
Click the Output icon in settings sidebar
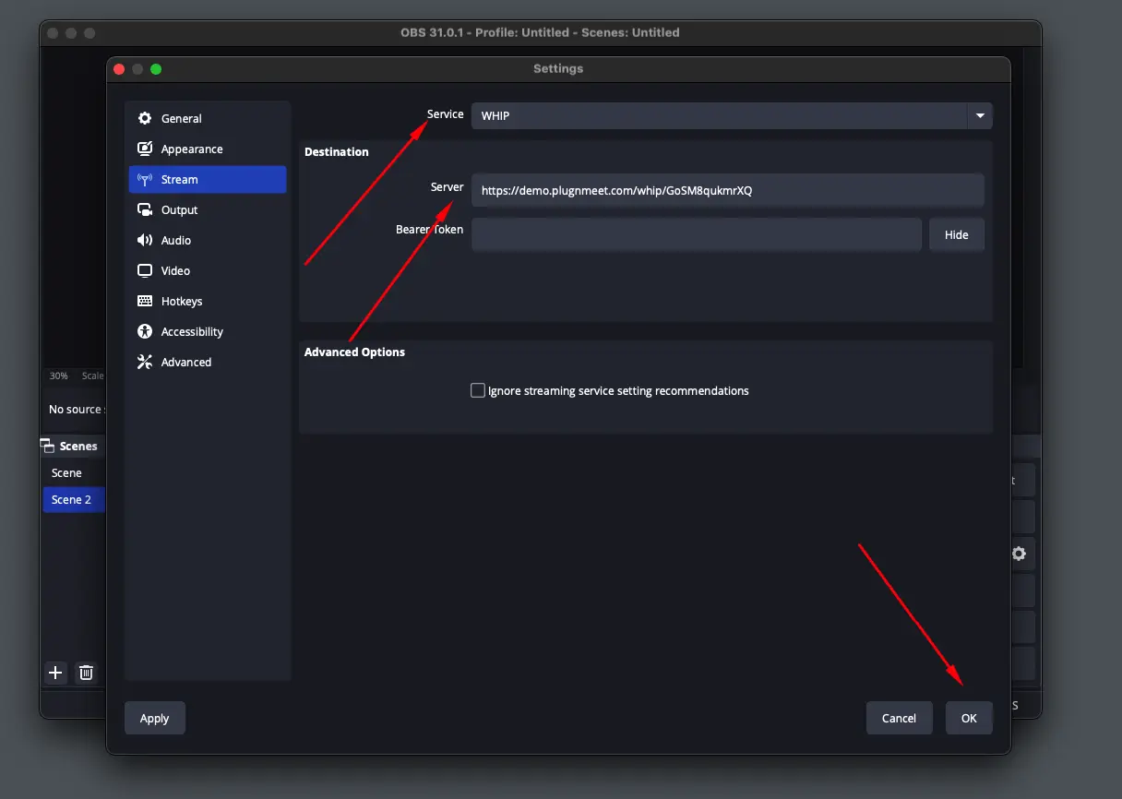click(145, 209)
